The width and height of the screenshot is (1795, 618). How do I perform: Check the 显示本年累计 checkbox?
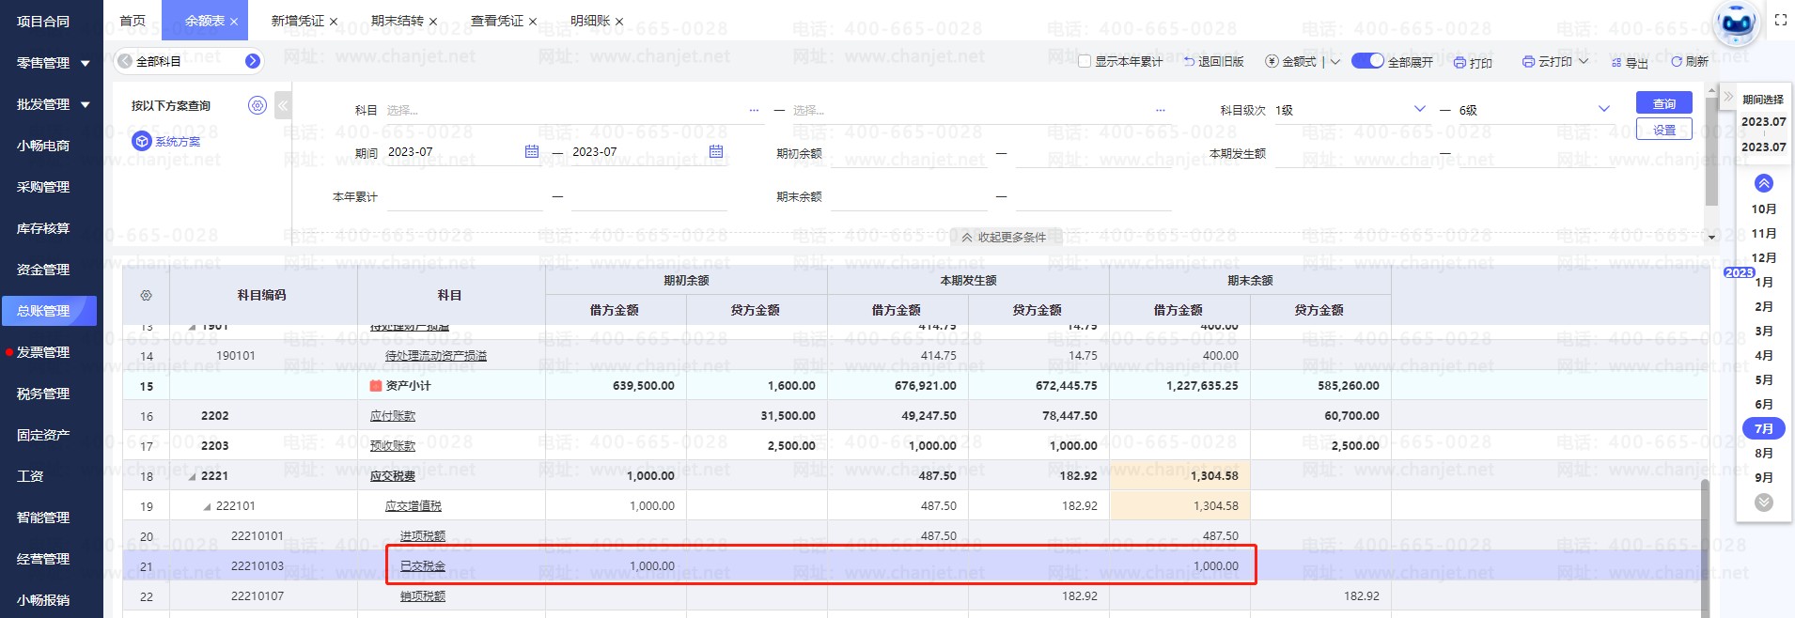1085,62
